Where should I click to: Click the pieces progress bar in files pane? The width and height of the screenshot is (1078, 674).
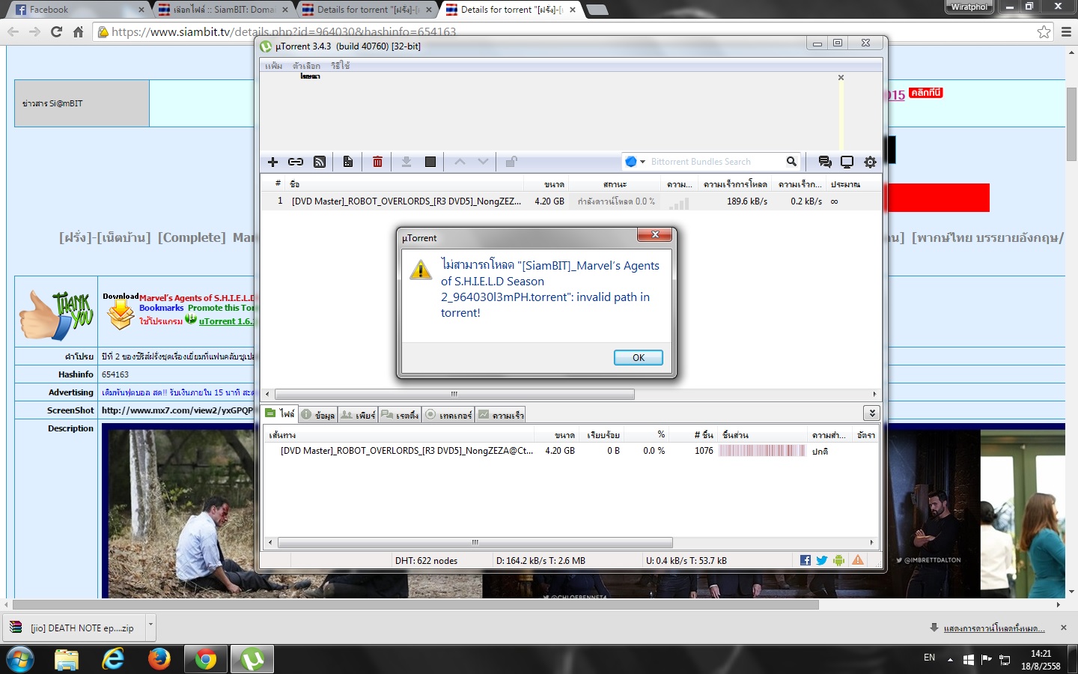(762, 451)
